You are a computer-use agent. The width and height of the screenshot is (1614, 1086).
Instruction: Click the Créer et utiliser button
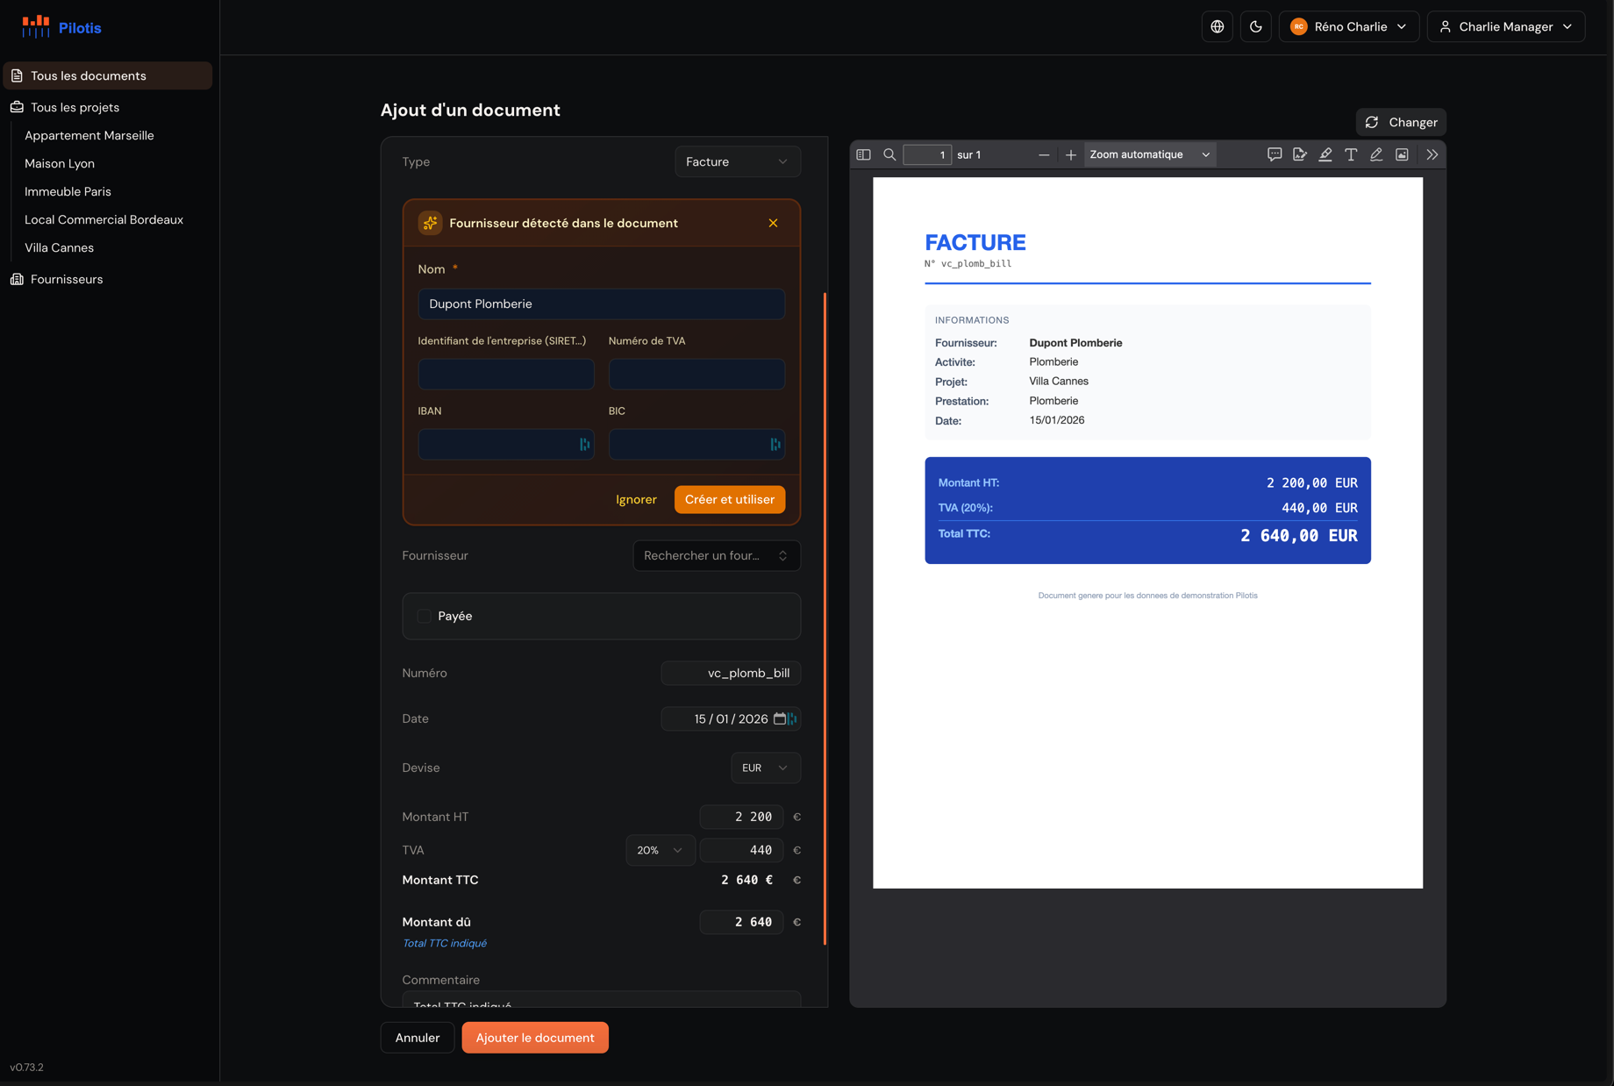point(729,499)
